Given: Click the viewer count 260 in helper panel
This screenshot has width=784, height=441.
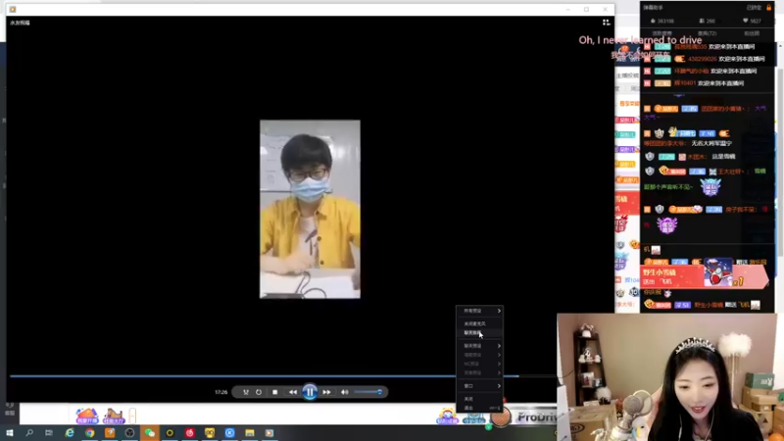Looking at the screenshot, I should [x=707, y=21].
